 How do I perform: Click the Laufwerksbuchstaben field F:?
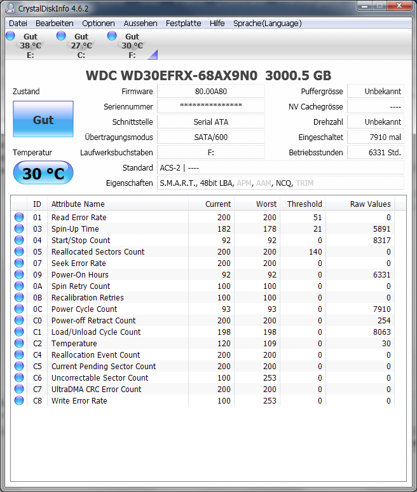211,153
